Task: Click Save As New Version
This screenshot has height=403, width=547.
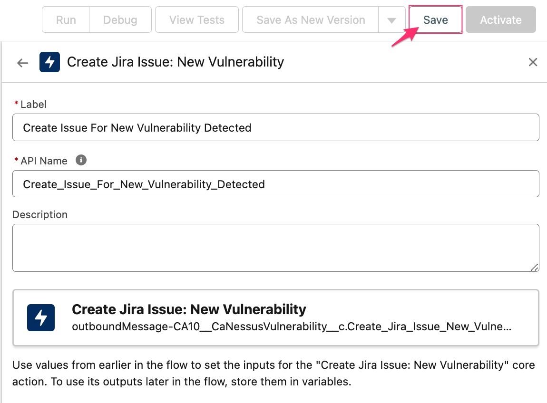Action: click(310, 19)
